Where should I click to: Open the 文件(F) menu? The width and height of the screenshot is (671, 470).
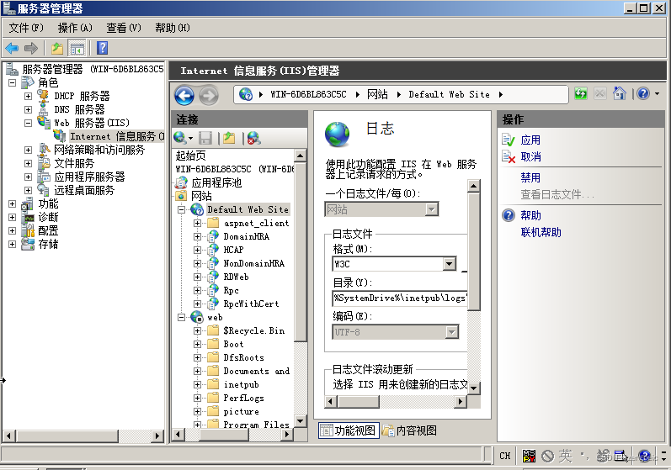(27, 28)
